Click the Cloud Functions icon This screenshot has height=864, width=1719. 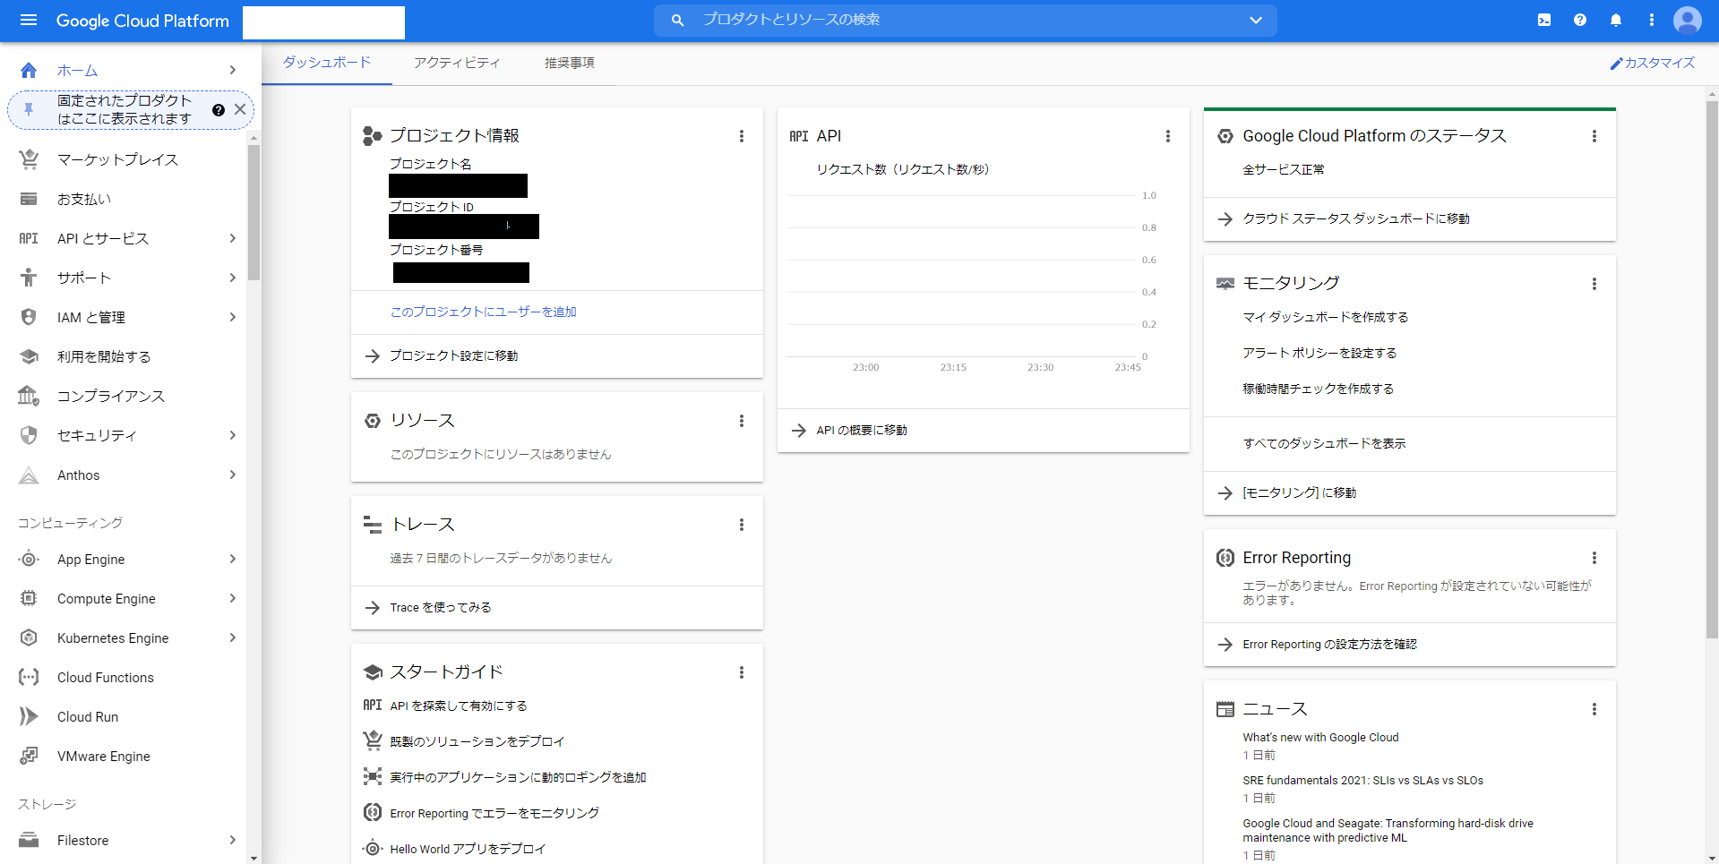point(29,677)
